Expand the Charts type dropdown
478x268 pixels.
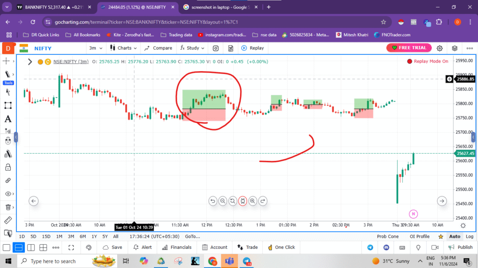click(x=124, y=48)
